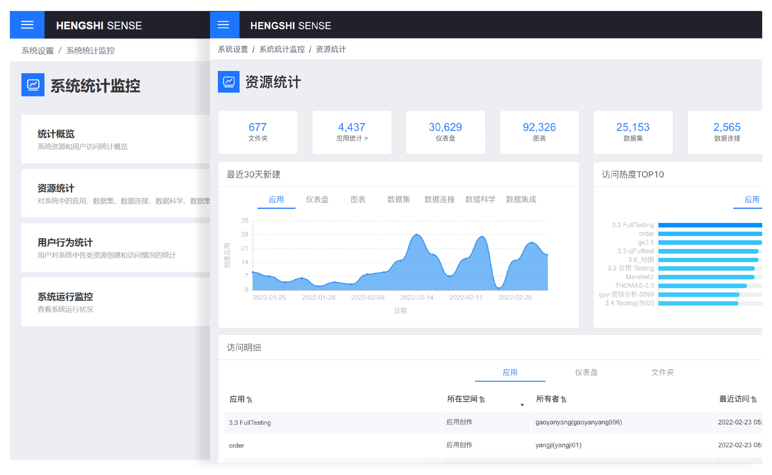
Task: Sort by 所在空间 column sort icon
Action: pyautogui.click(x=482, y=399)
